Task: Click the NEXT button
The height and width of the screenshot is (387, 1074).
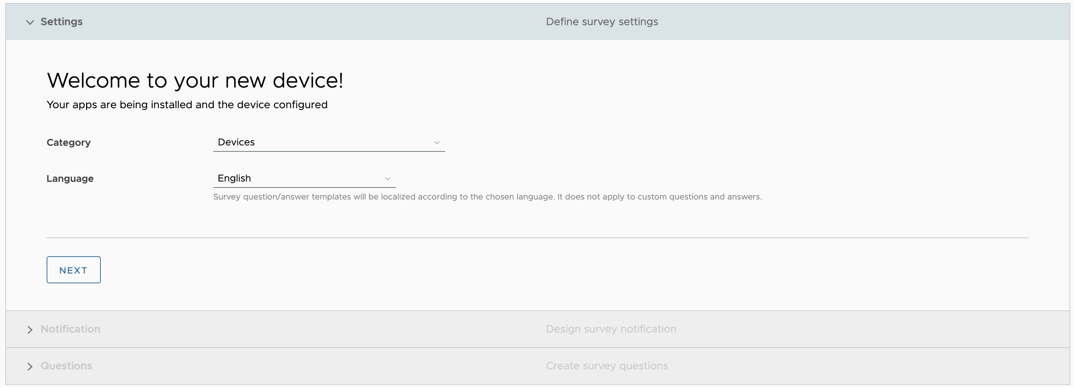Action: (73, 269)
